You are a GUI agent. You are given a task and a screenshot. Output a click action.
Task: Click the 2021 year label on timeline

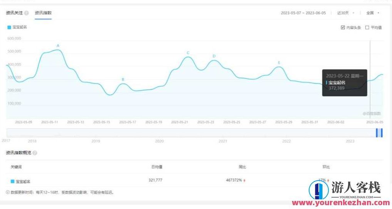click(x=223, y=141)
